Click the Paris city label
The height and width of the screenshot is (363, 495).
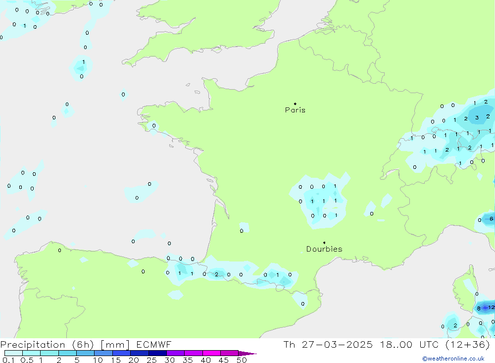[x=295, y=110]
